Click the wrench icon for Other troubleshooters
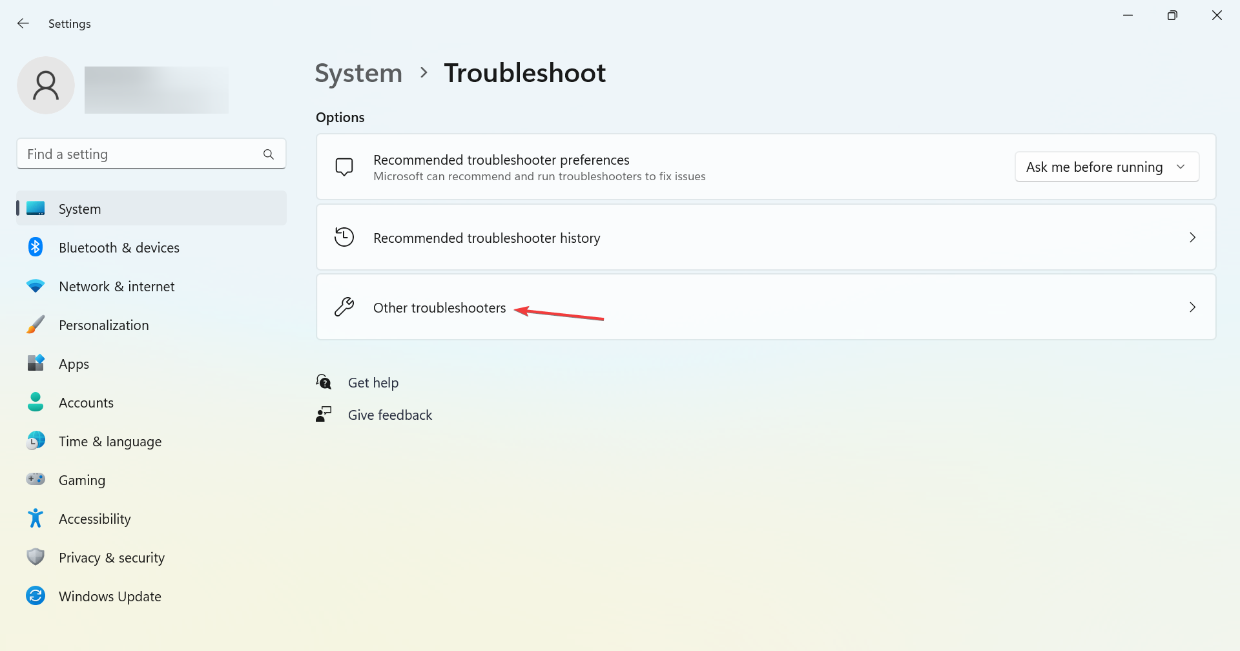 point(344,307)
